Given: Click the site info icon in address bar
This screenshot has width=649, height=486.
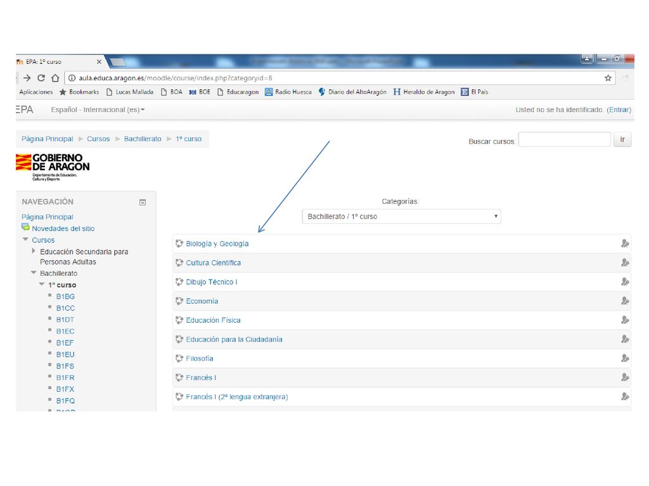Looking at the screenshot, I should tap(72, 78).
